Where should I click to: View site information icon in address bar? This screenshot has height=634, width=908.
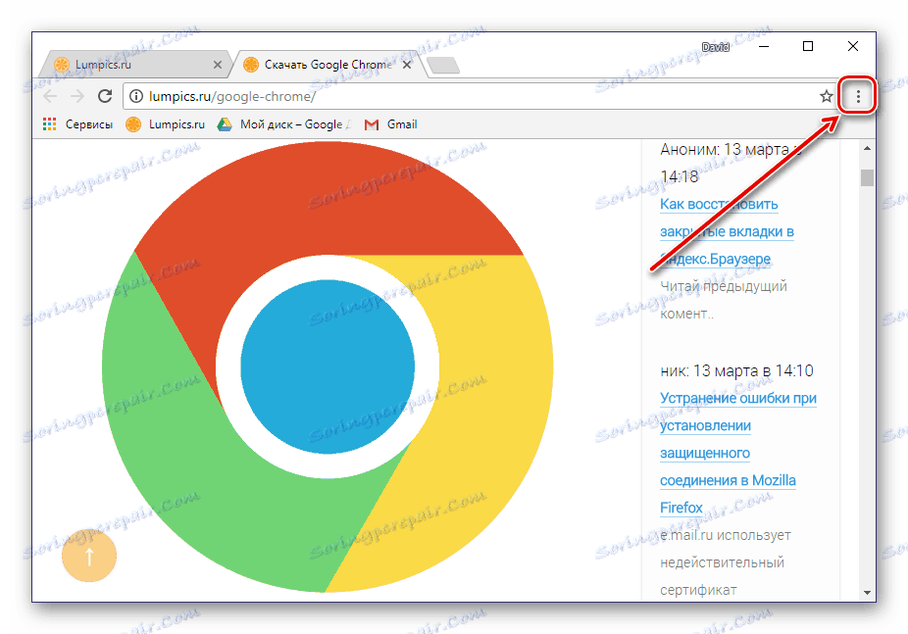(135, 96)
